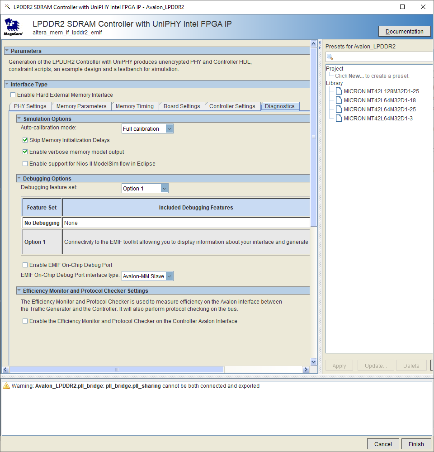The height and width of the screenshot is (452, 434).
Task: Click the warning triangle icon in messages
Action: coord(6,385)
